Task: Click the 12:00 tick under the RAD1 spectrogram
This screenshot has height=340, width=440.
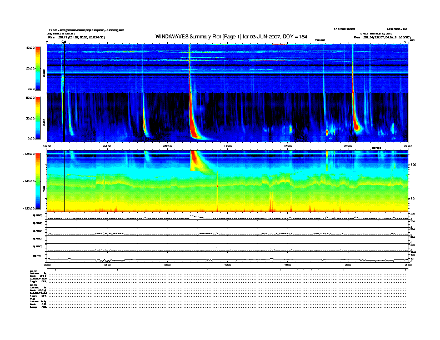Action: tap(228, 146)
